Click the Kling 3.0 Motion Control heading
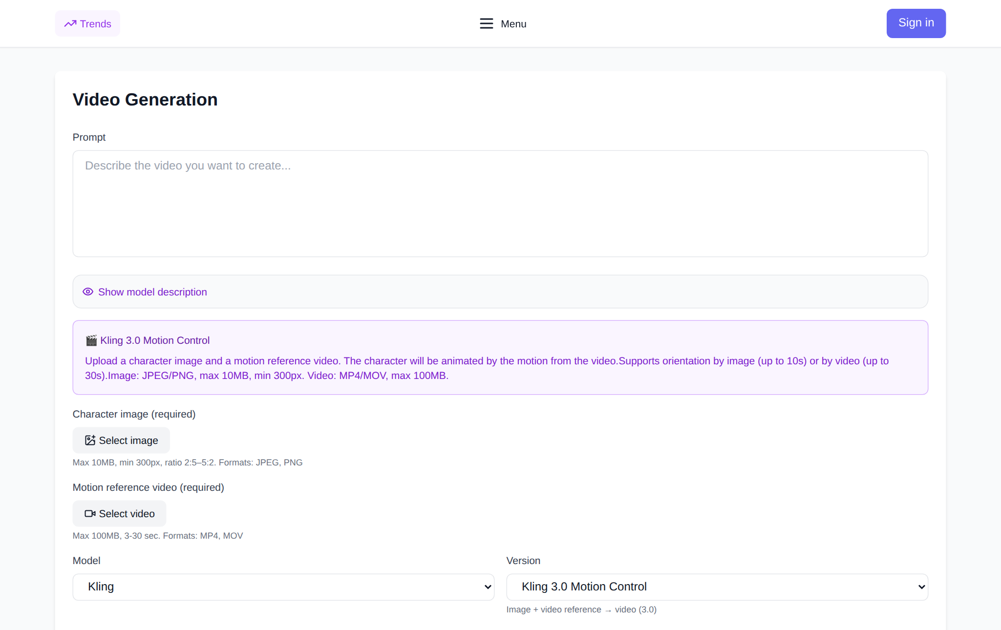Viewport: 1001px width, 630px height. coord(155,340)
